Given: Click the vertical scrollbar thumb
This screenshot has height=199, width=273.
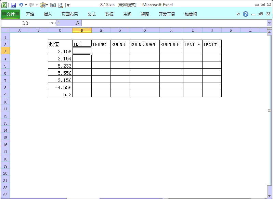Looking at the screenshot, I should click(269, 110).
